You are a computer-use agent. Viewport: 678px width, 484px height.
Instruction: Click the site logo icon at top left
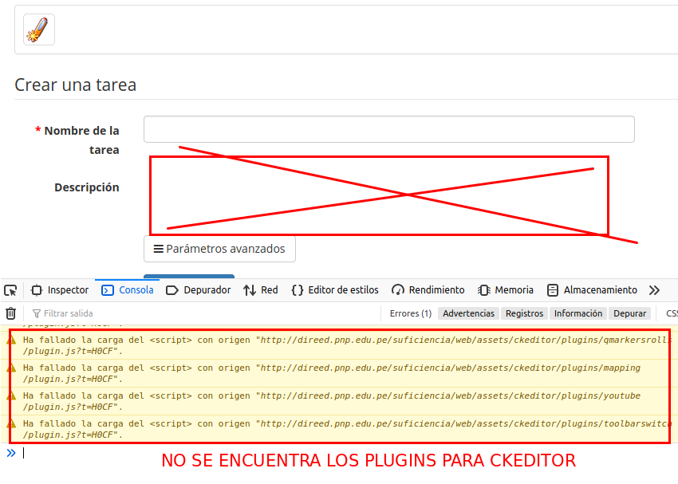(x=38, y=29)
